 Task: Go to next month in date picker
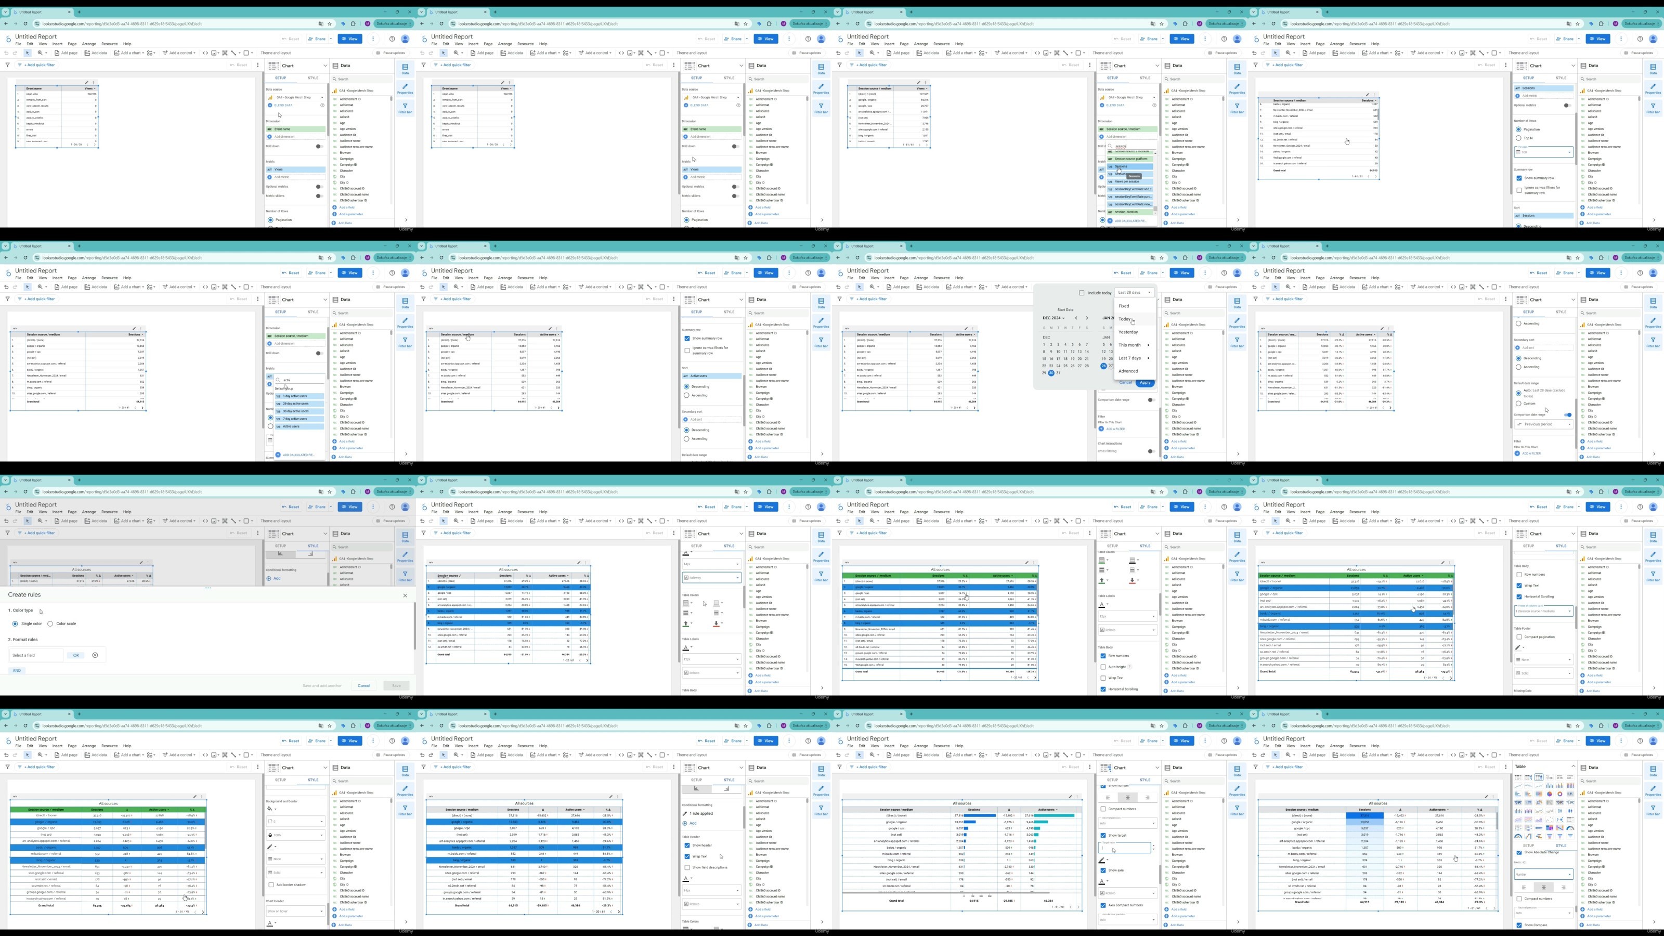[x=1087, y=318]
